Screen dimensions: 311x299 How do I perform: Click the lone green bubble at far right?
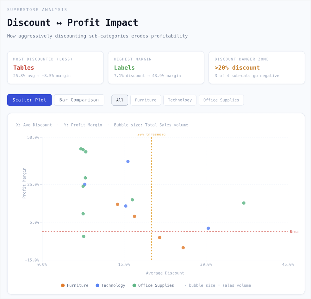click(x=243, y=203)
